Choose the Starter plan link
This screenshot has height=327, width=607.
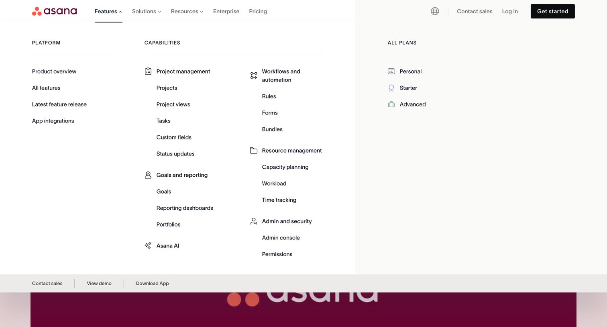coord(408,88)
